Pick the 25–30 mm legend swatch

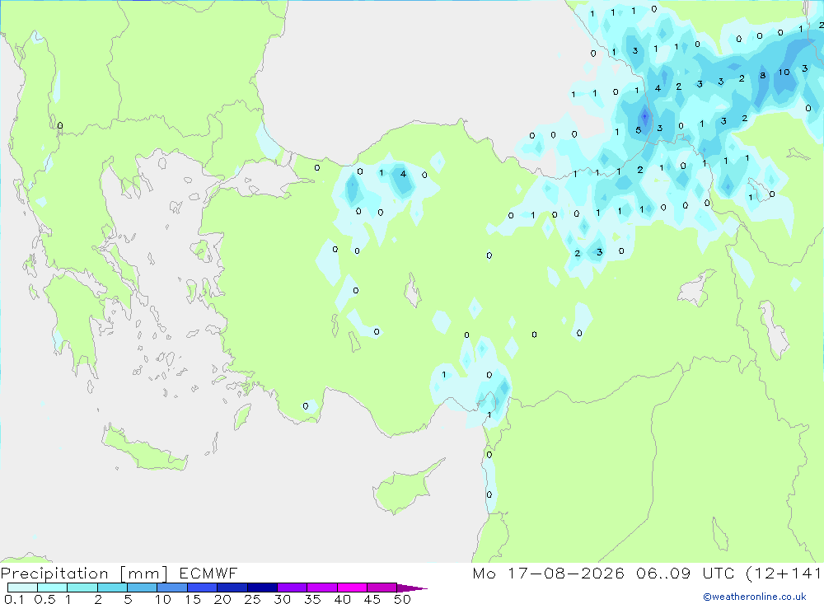(x=262, y=588)
